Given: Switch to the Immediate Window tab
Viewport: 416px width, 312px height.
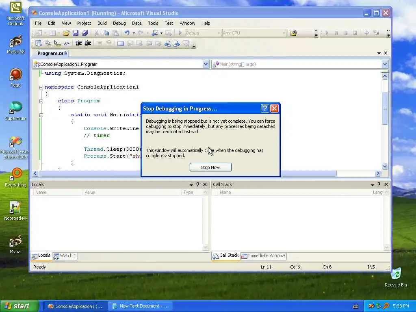Looking at the screenshot, I should pyautogui.click(x=263, y=256).
